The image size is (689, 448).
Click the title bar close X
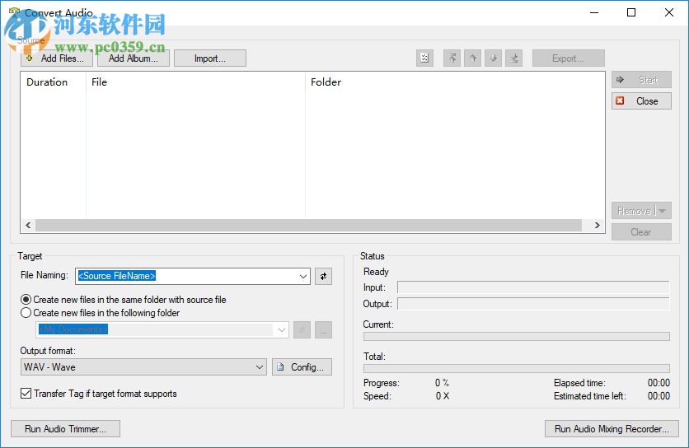(x=668, y=12)
